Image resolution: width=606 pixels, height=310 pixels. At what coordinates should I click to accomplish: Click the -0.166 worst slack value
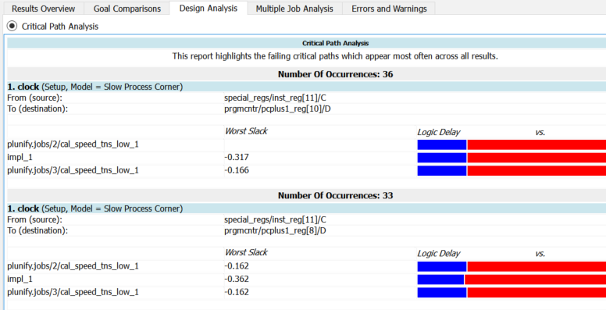tap(237, 170)
